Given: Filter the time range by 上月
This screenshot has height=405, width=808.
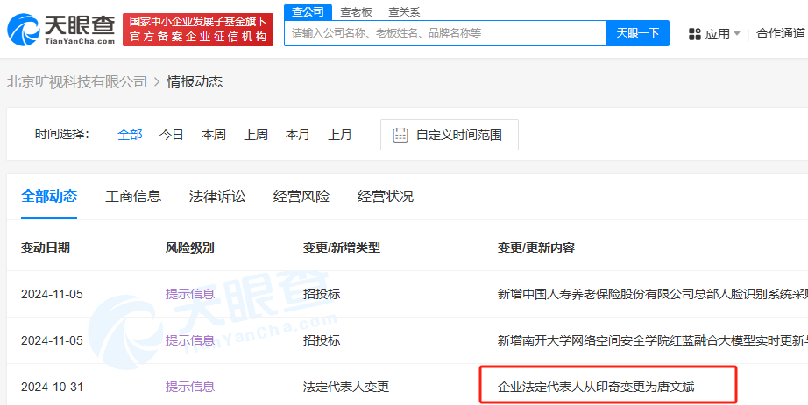Looking at the screenshot, I should (340, 135).
